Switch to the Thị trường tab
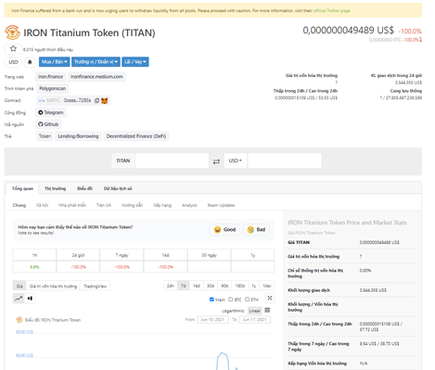435x370 pixels. [x=55, y=189]
